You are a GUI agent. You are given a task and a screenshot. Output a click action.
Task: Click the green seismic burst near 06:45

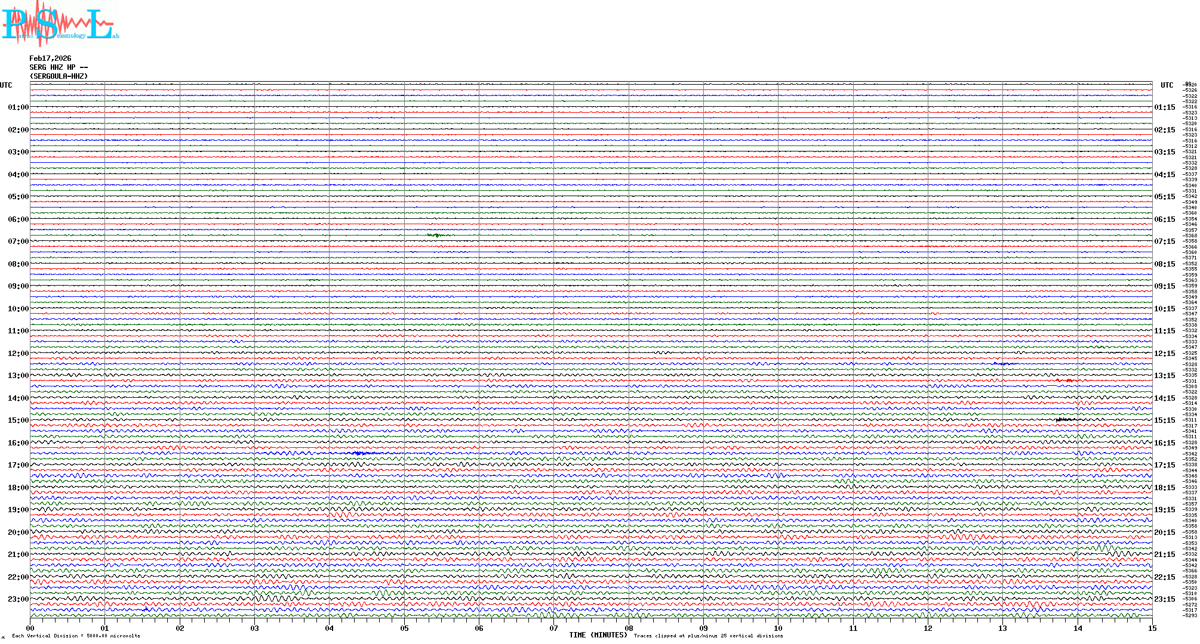436,236
